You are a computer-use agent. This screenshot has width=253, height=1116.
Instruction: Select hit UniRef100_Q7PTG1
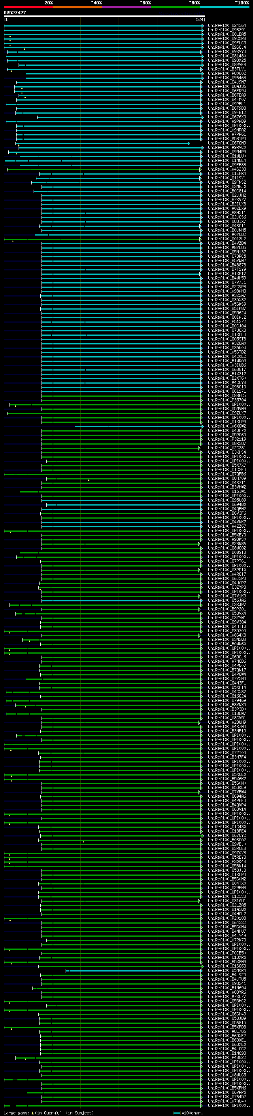[x=227, y=561]
